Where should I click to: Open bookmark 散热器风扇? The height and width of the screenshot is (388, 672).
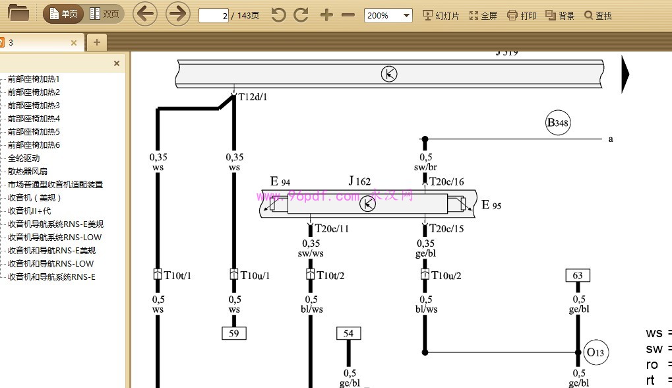(x=28, y=172)
